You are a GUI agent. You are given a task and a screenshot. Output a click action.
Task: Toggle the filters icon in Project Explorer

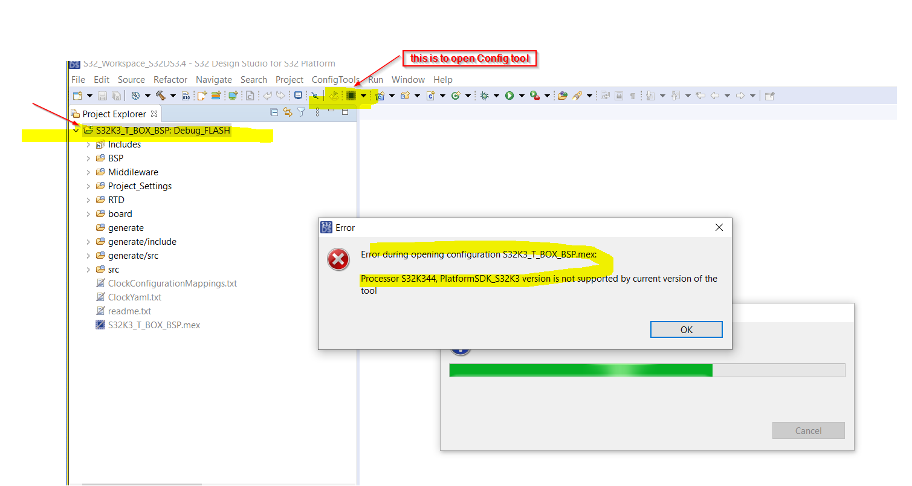point(301,112)
